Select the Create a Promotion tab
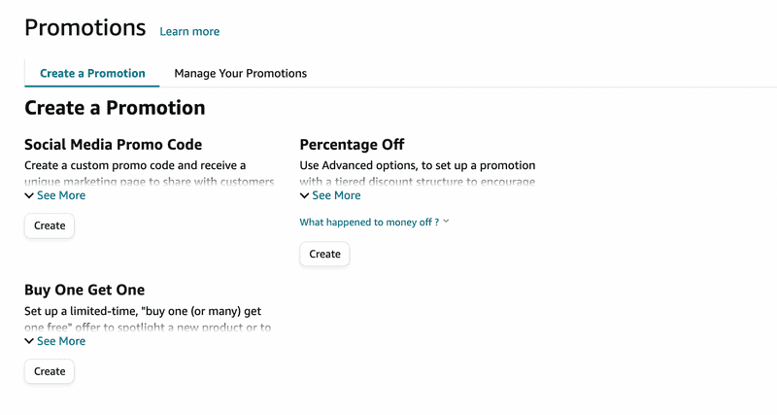 tap(92, 73)
